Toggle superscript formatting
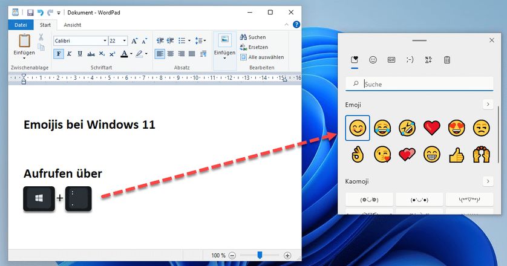 [x=112, y=54]
